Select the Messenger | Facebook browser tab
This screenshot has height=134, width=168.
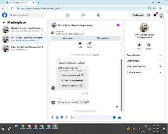point(20,3)
